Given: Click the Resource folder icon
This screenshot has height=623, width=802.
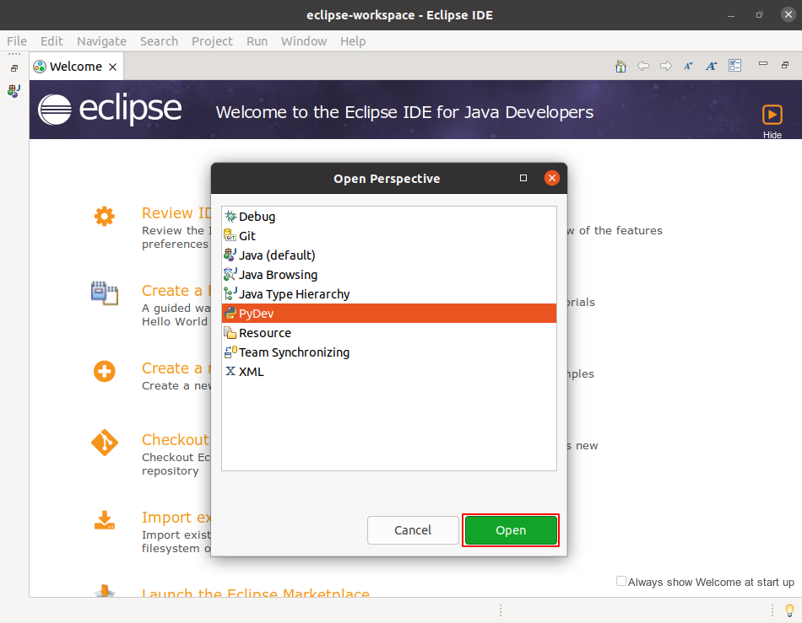Looking at the screenshot, I should click(230, 332).
